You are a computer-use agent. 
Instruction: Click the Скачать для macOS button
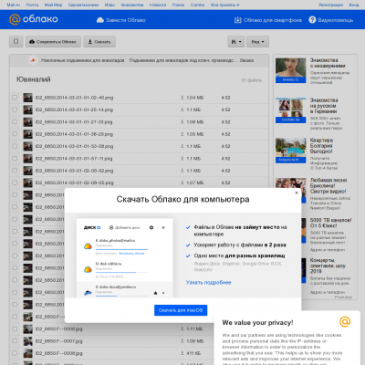tap(181, 310)
